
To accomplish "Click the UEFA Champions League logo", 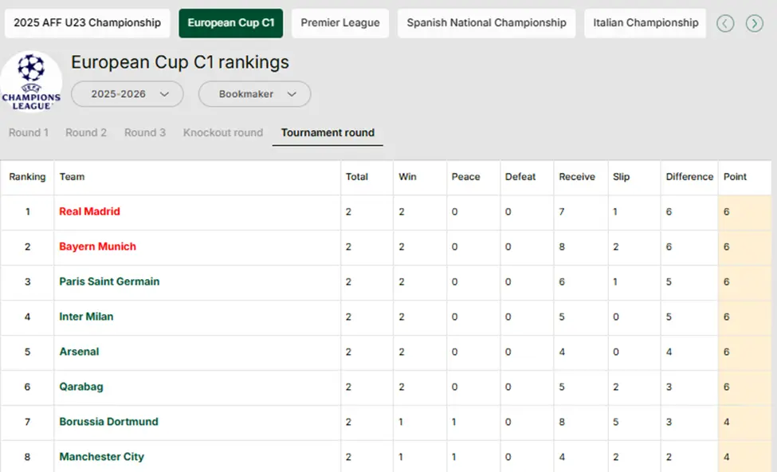I will (x=31, y=81).
